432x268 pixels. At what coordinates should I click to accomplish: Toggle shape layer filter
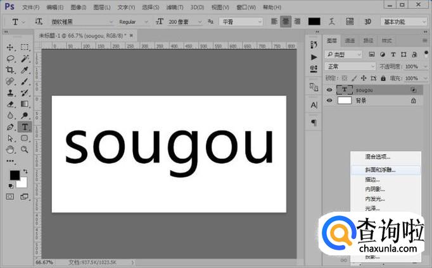[403, 54]
